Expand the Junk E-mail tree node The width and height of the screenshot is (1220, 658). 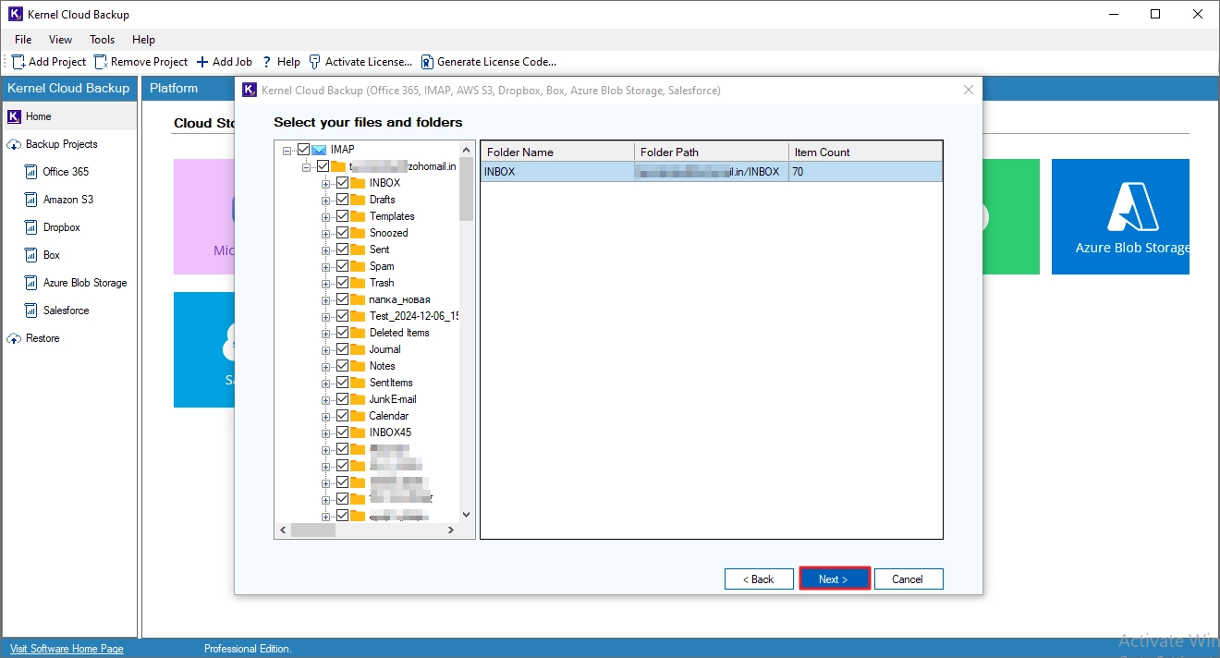(x=325, y=400)
